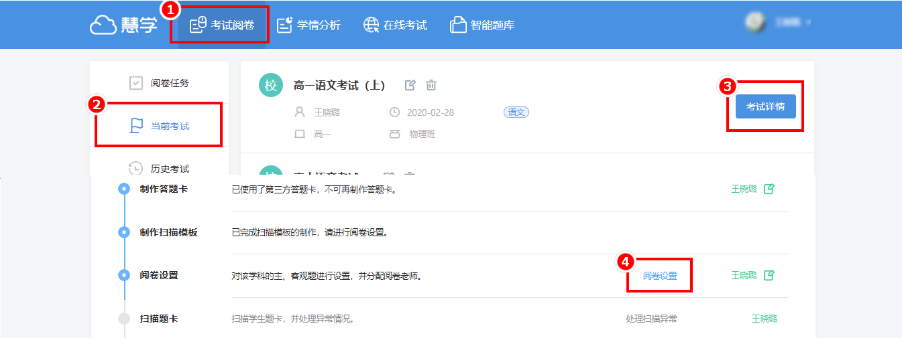Click the 慧学 cloud logo
The width and height of the screenshot is (902, 338).
(123, 25)
